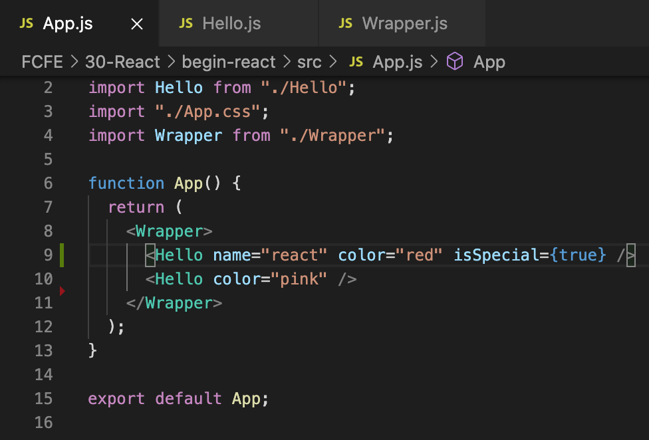The width and height of the screenshot is (649, 440).
Task: Click the JS icon on Wrapper.js tab
Action: (x=346, y=23)
